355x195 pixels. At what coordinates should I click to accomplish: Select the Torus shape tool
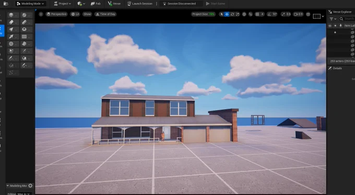pos(27,30)
